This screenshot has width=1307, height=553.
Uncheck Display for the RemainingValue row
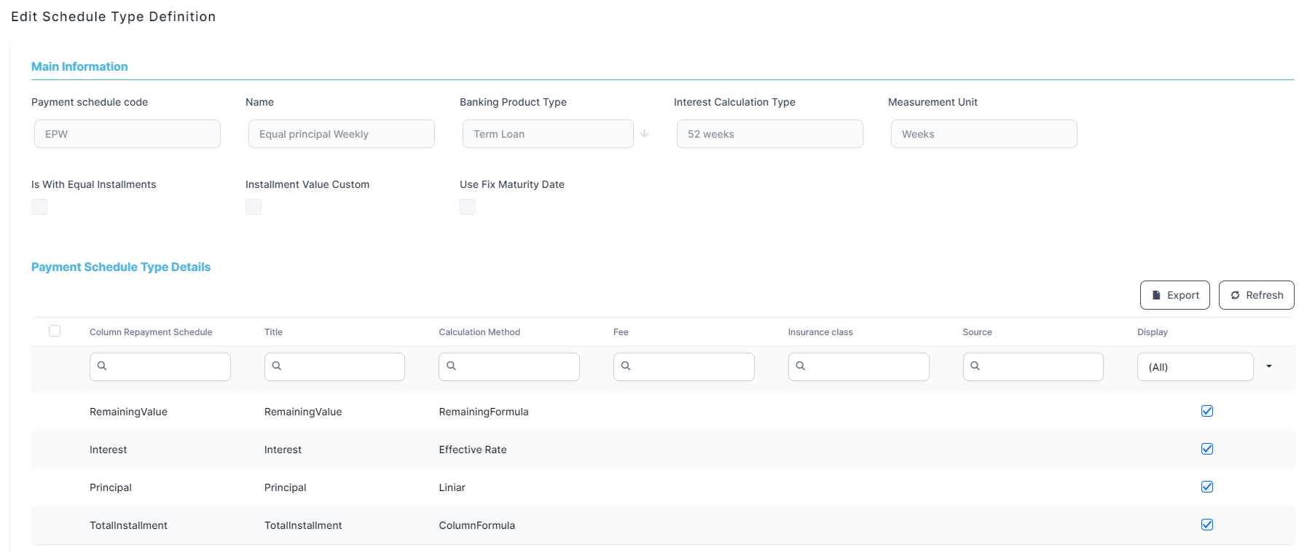coord(1207,411)
